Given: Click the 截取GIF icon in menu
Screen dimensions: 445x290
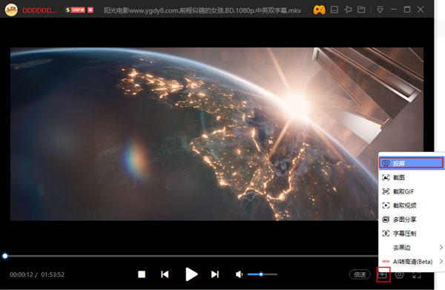Looking at the screenshot, I should coord(386,191).
